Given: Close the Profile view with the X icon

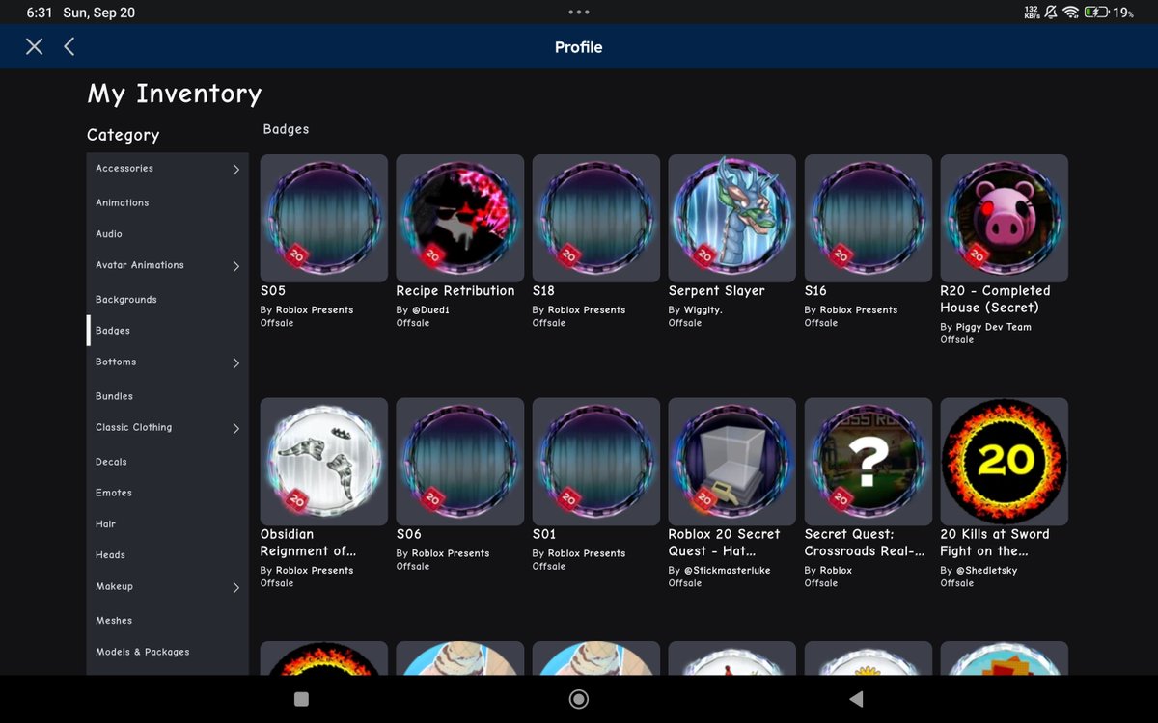Looking at the screenshot, I should point(35,46).
